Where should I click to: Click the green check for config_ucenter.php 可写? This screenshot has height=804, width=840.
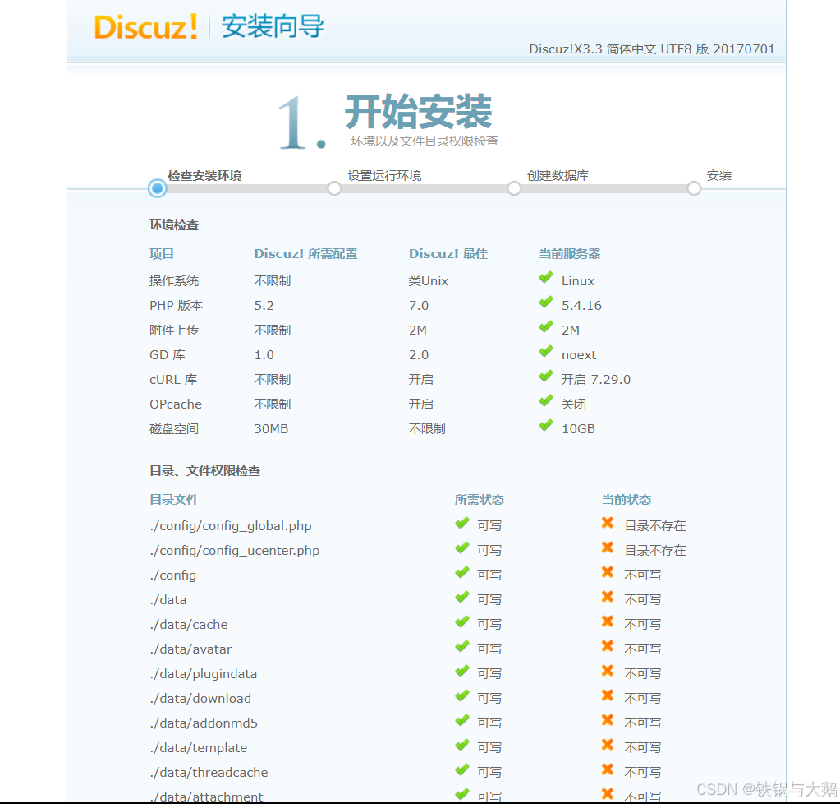(461, 548)
